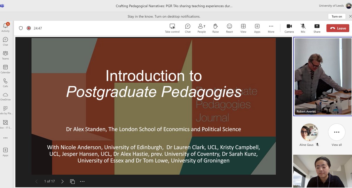Change the meeting View layout
The image size is (352, 188).
point(243,28)
